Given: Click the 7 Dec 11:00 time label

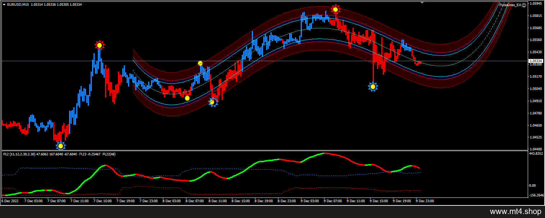Looking at the screenshot, I should click(x=80, y=201).
